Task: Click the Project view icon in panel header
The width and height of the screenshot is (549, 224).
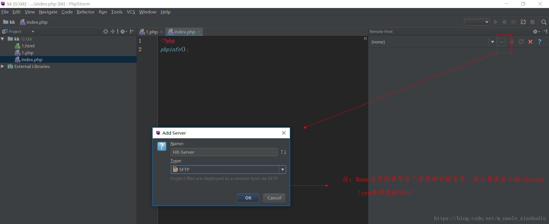Action: click(5, 31)
